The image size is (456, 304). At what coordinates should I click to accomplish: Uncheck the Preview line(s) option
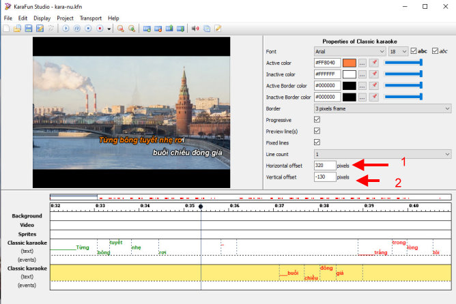click(317, 131)
